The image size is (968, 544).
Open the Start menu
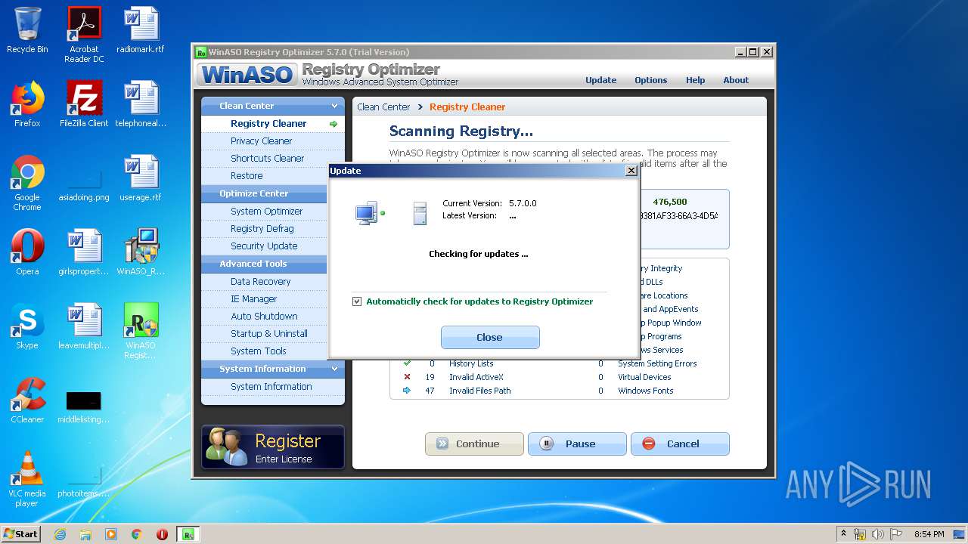(20, 534)
